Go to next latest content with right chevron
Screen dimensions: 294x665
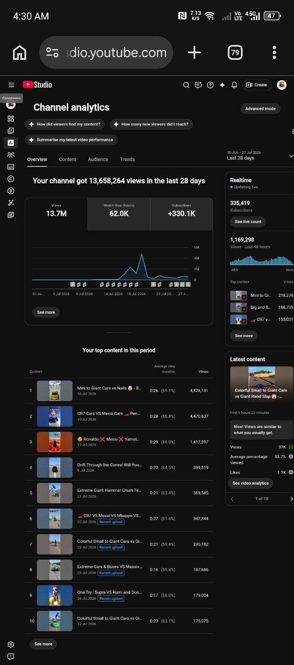pos(291,499)
